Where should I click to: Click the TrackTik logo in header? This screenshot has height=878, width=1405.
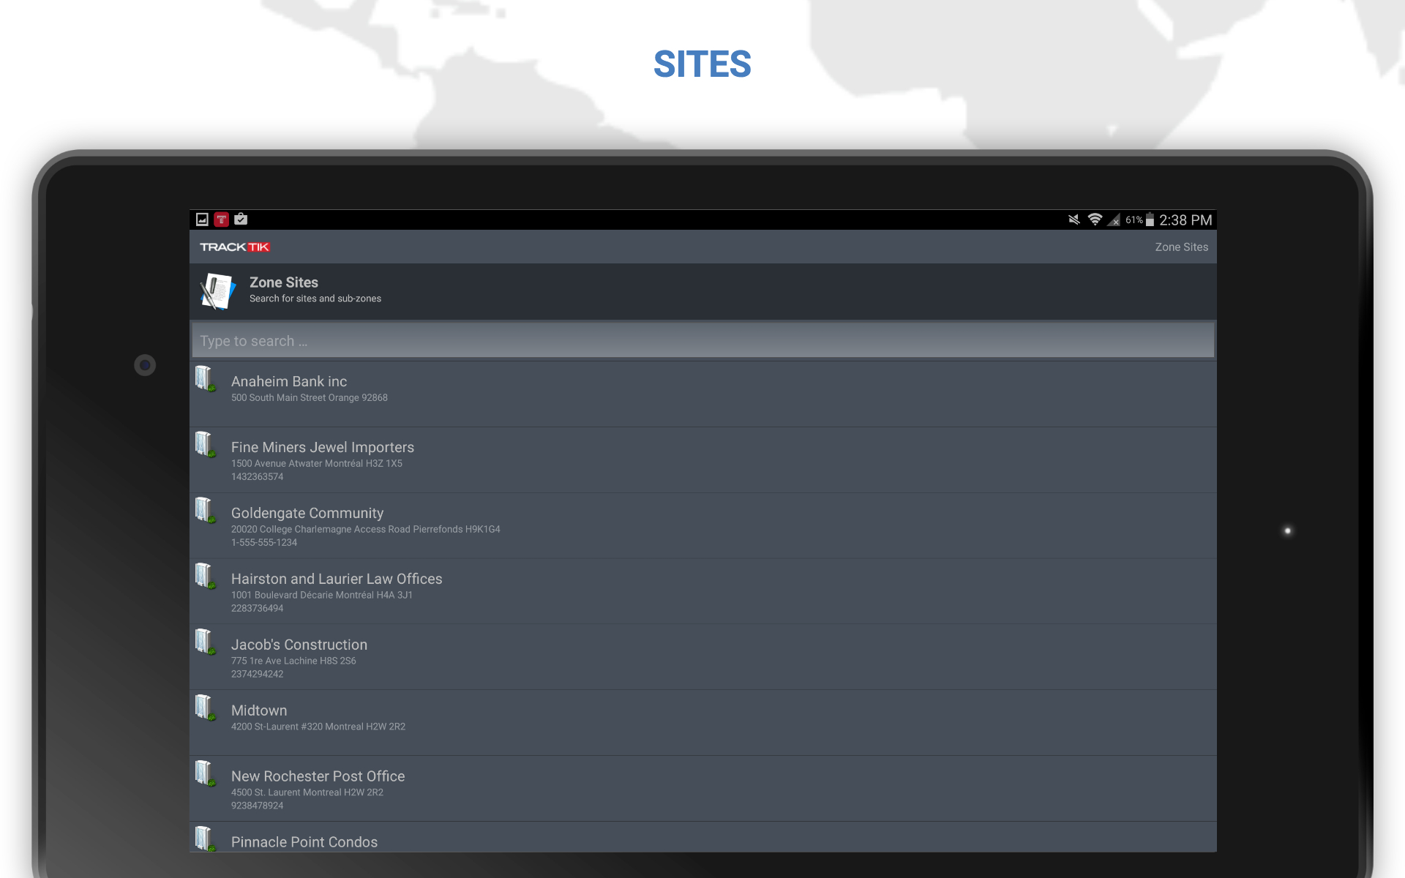tap(235, 247)
